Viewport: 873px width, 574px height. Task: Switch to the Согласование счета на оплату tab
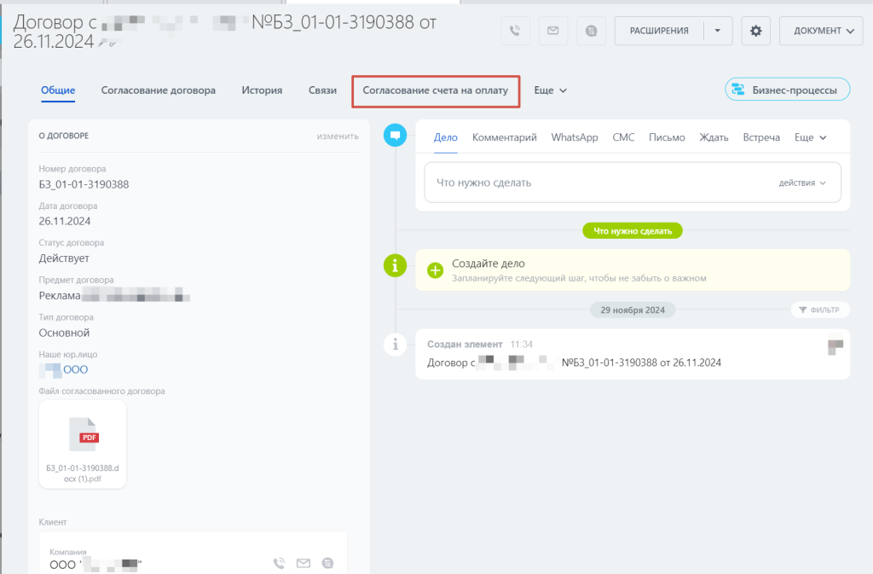click(436, 90)
